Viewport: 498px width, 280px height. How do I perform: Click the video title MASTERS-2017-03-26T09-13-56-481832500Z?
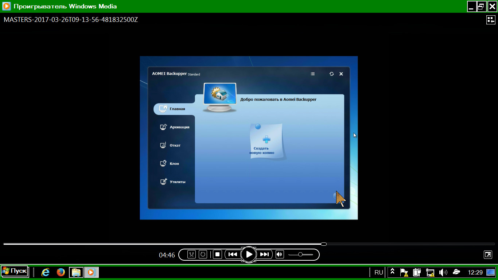tap(71, 20)
